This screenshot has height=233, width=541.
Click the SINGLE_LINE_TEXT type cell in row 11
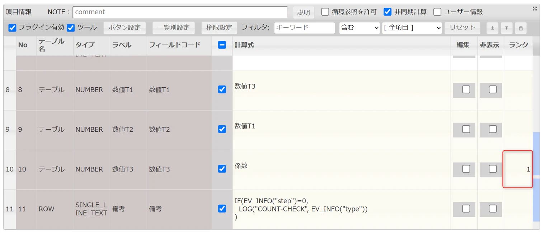coord(91,209)
